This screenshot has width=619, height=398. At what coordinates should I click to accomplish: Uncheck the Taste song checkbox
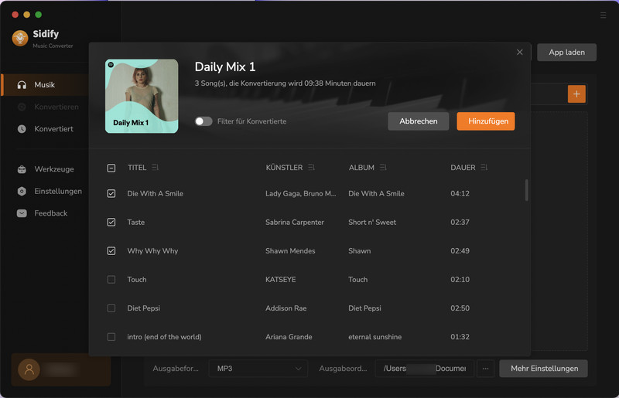[111, 222]
